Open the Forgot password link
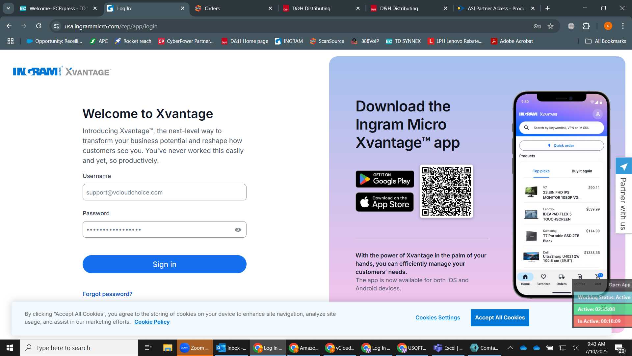 pyautogui.click(x=107, y=294)
